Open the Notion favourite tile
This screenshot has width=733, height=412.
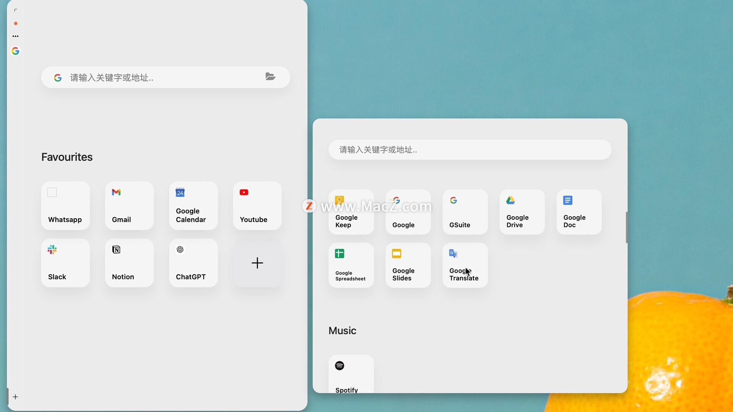tap(129, 263)
